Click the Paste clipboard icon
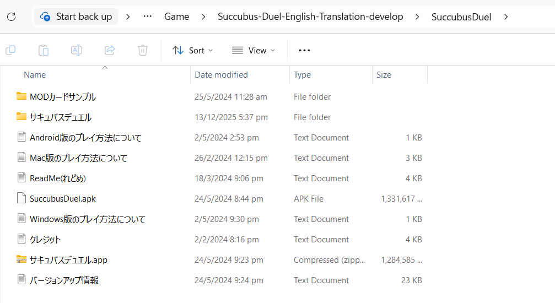Screen dimensions: 555x303 click(x=44, y=50)
